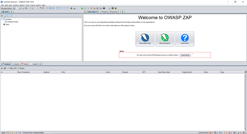Image resolution: width=247 pixels, height=134 pixels.
Task: Switch to the Response tab
Action: (x=115, y=12)
